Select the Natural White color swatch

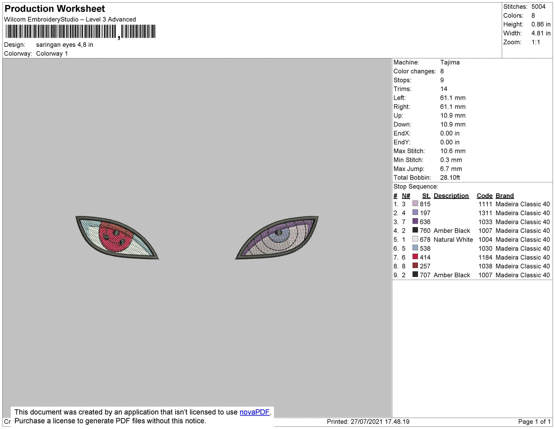[415, 239]
